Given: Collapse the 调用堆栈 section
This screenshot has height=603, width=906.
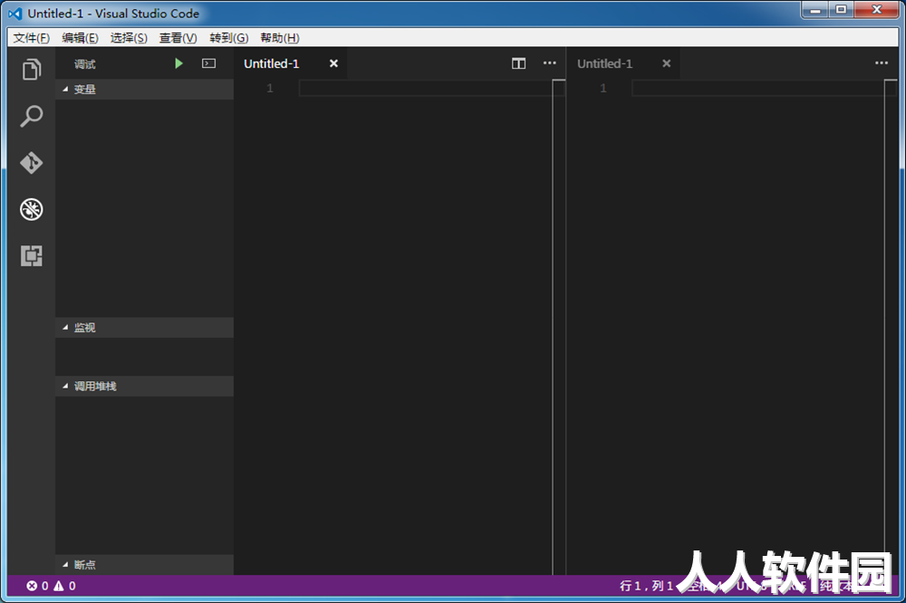Looking at the screenshot, I should point(144,386).
